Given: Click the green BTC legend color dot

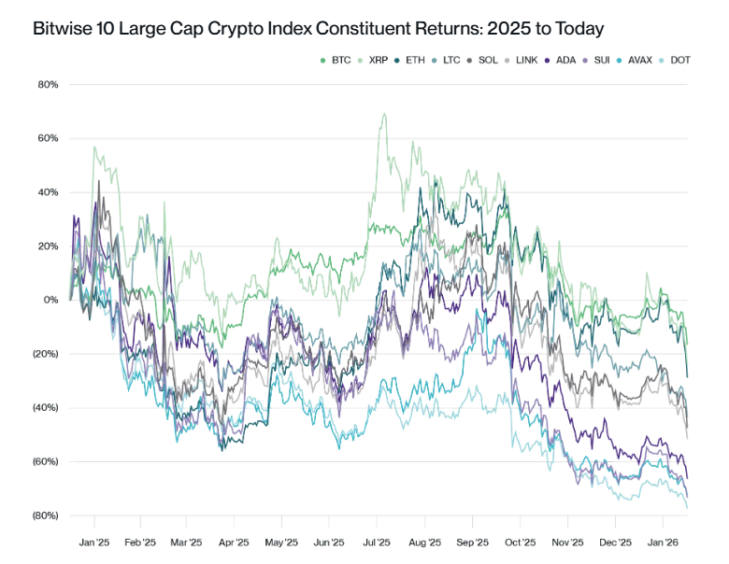Looking at the screenshot, I should pyautogui.click(x=322, y=60).
